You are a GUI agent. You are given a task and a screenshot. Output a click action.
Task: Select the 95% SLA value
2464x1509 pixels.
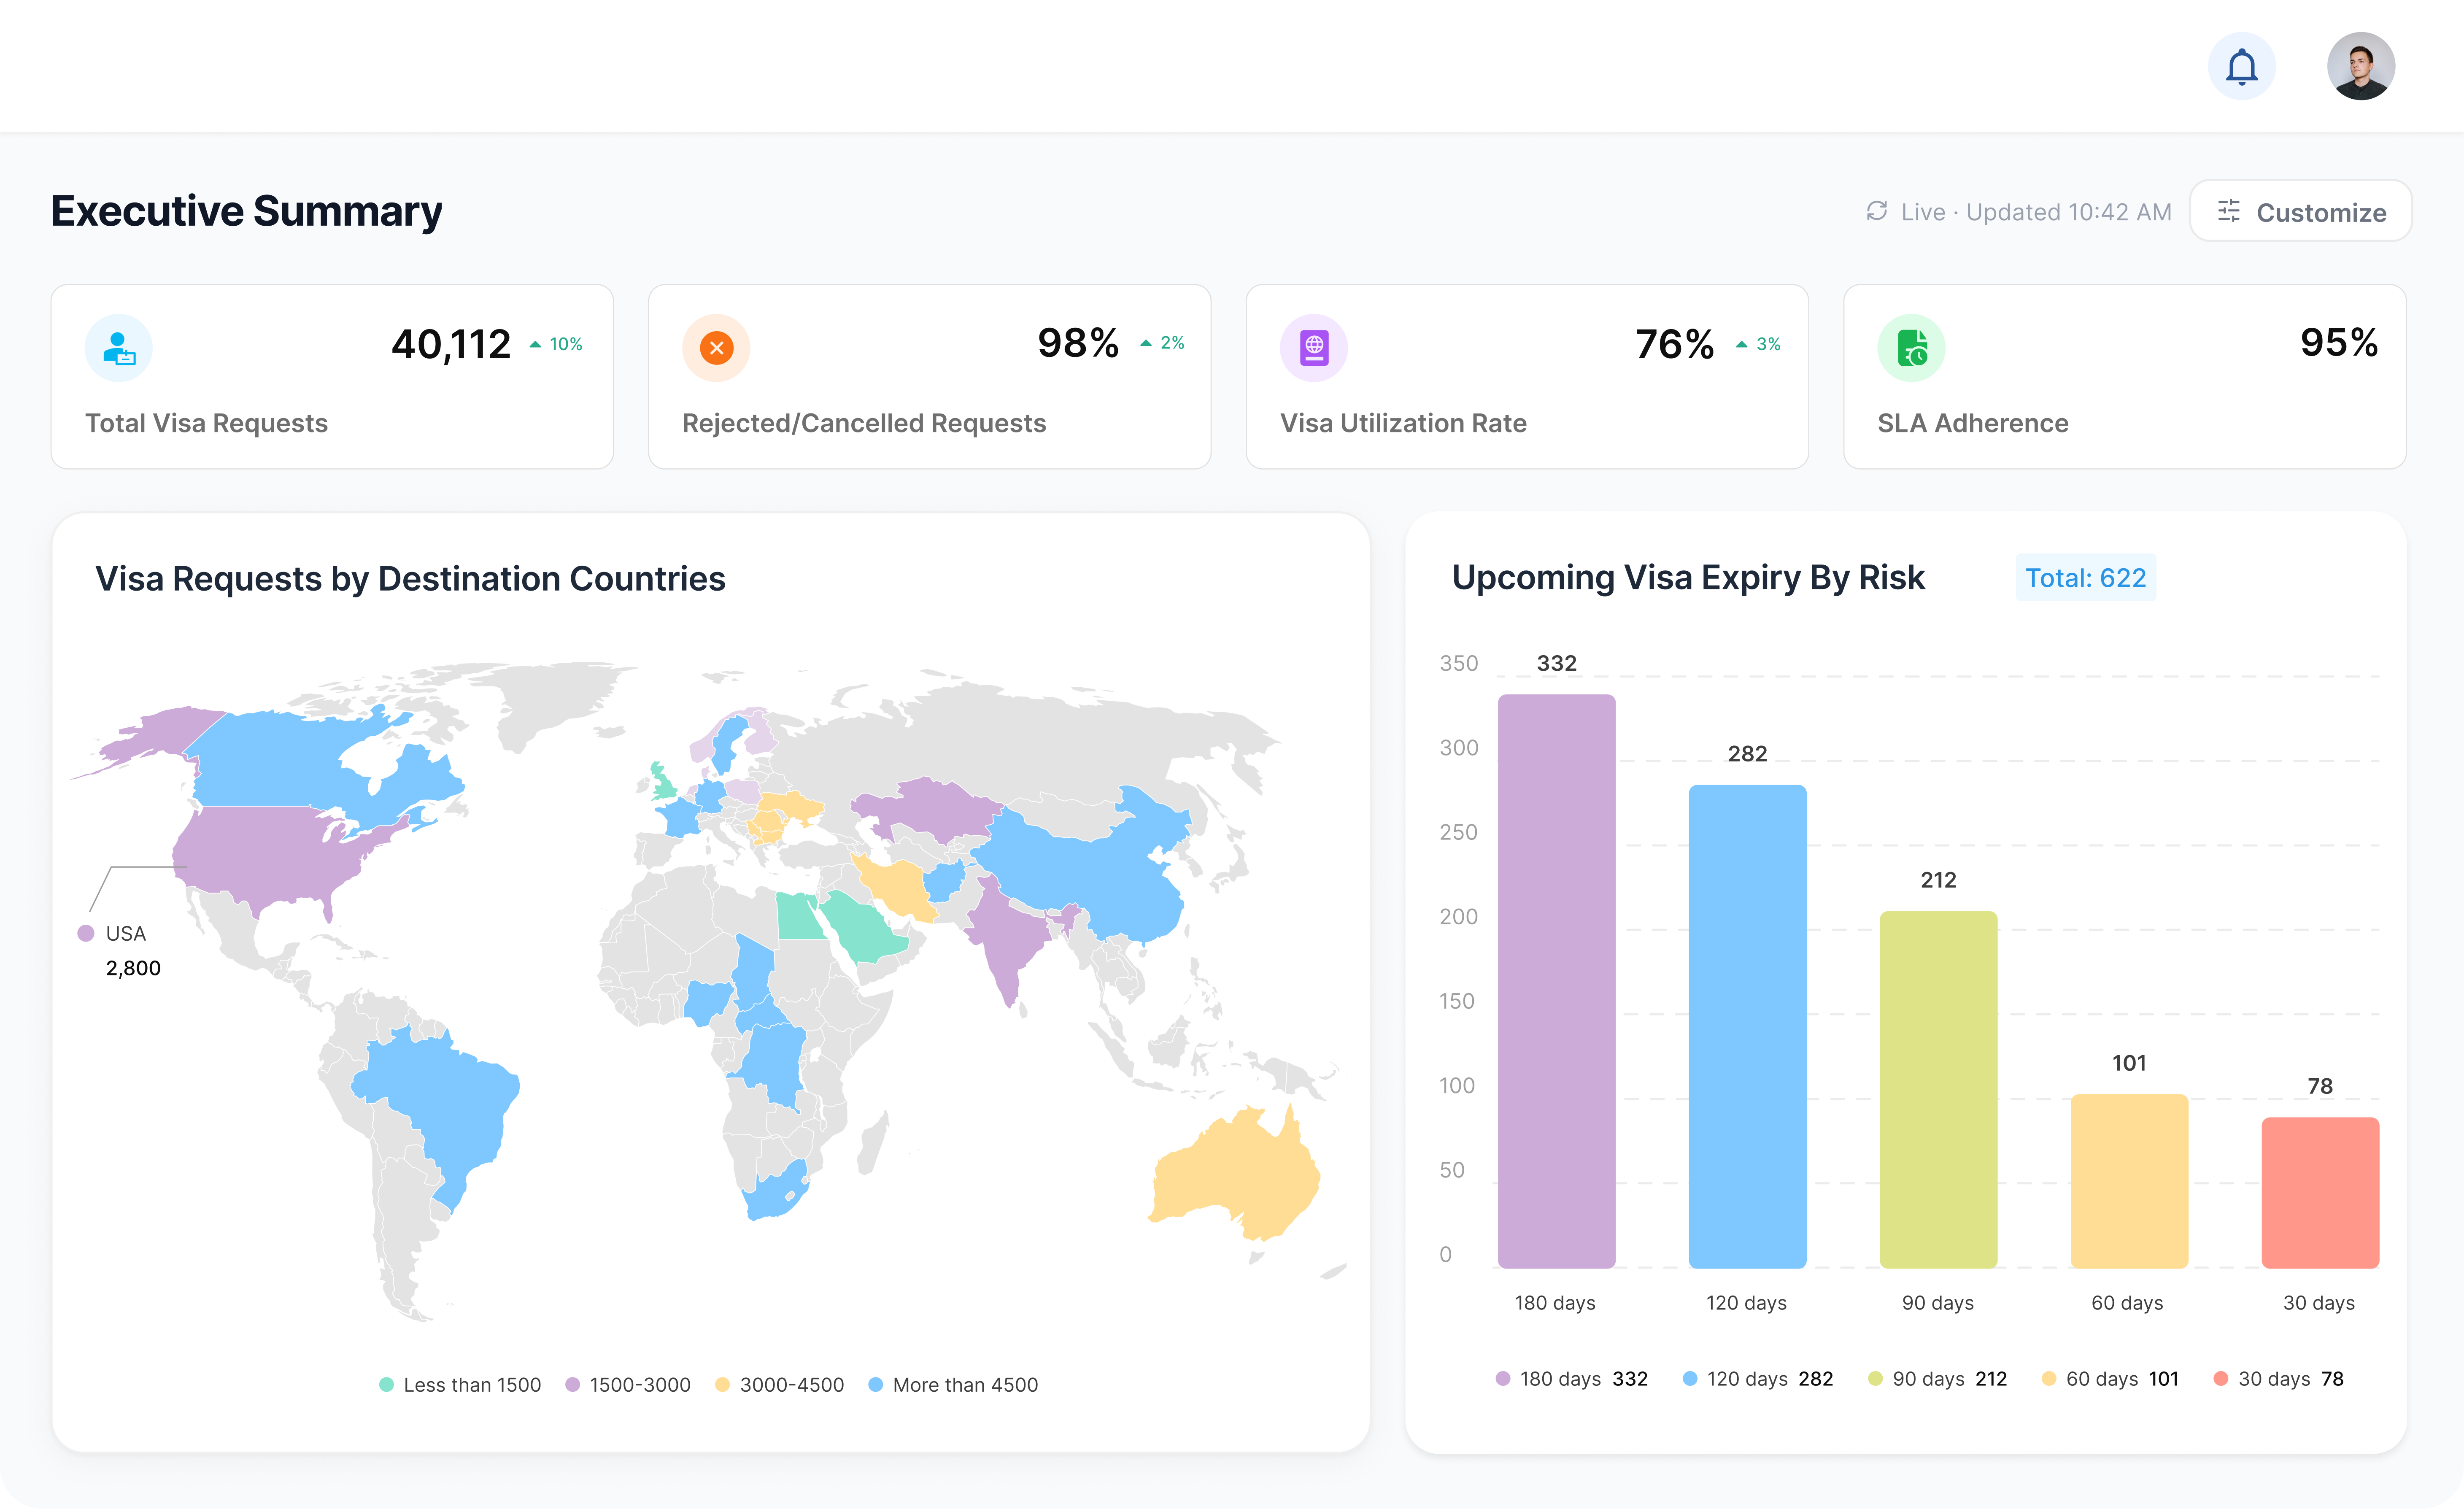[x=2339, y=342]
